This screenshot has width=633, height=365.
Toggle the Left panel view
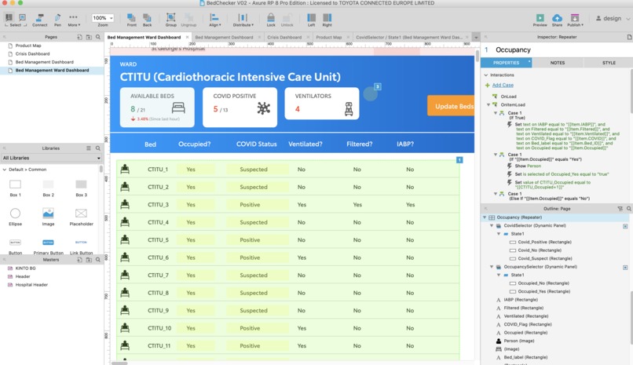(x=311, y=20)
